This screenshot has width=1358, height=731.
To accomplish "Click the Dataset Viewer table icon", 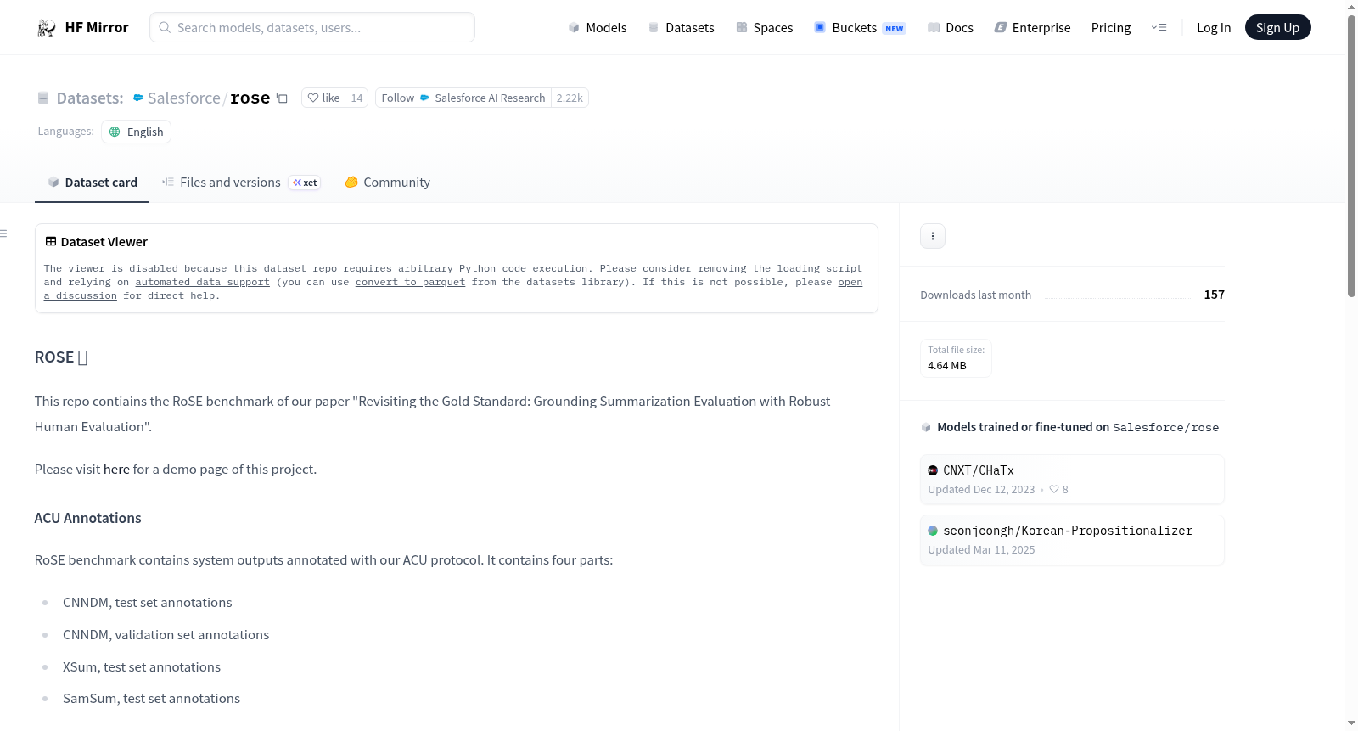I will [51, 242].
